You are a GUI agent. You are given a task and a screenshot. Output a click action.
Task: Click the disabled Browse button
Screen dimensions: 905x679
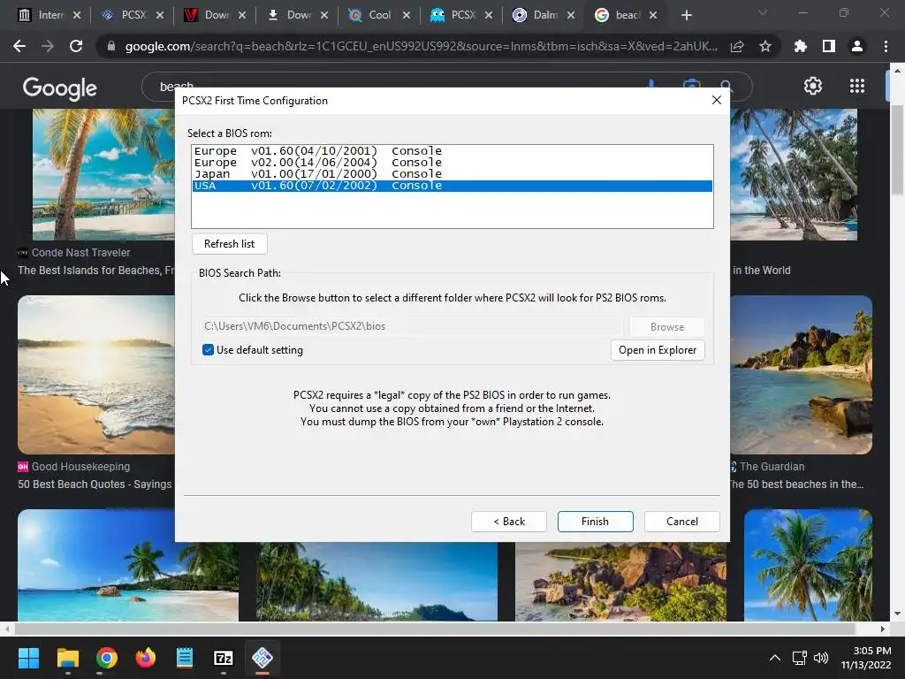pos(666,327)
